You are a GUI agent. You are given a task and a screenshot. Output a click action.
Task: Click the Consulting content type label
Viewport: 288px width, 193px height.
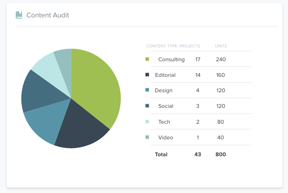[x=171, y=59]
